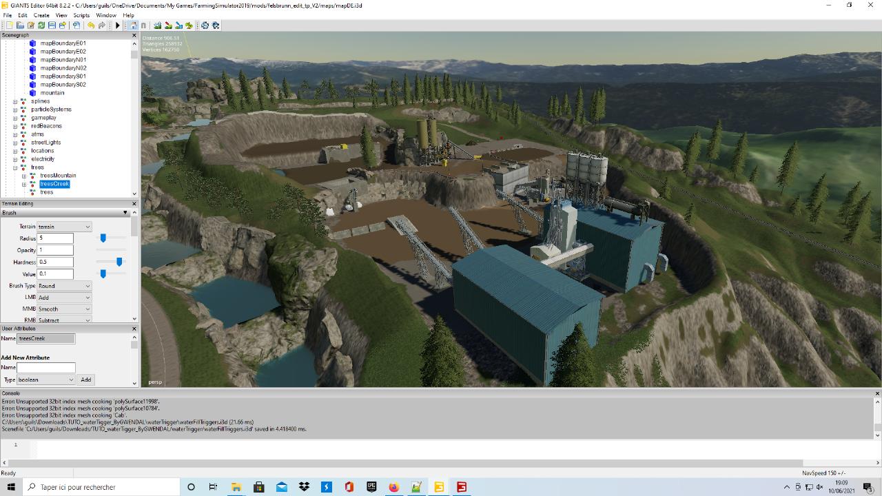Open the View menu
Image resolution: width=882 pixels, height=496 pixels.
coord(61,15)
